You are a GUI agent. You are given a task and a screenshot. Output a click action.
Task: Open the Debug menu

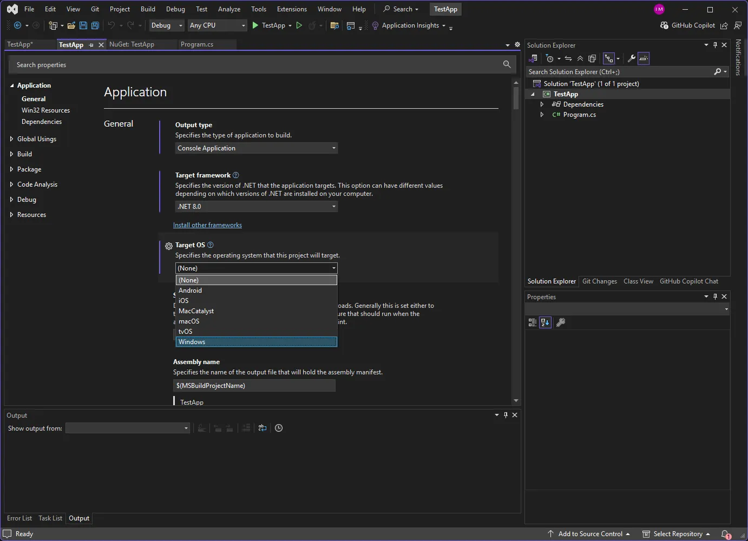coord(175,9)
